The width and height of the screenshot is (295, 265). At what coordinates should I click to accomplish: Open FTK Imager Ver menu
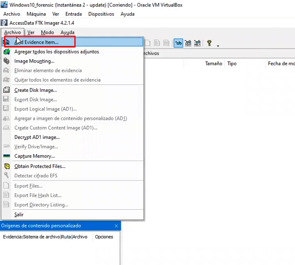pyautogui.click(x=31, y=32)
